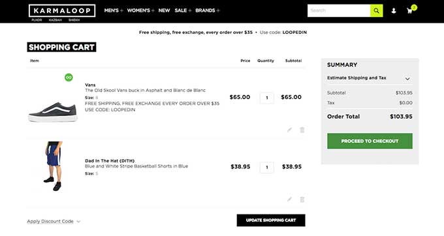Click the search magnifier icon
Image resolution: width=444 pixels, height=236 pixels.
click(376, 10)
